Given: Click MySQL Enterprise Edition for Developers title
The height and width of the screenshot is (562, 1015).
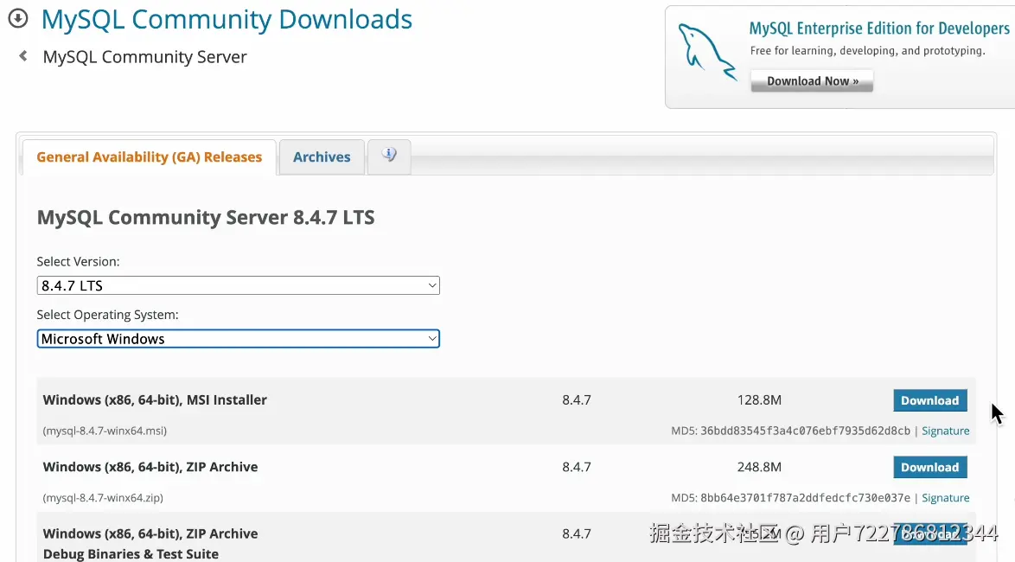Looking at the screenshot, I should 879,29.
